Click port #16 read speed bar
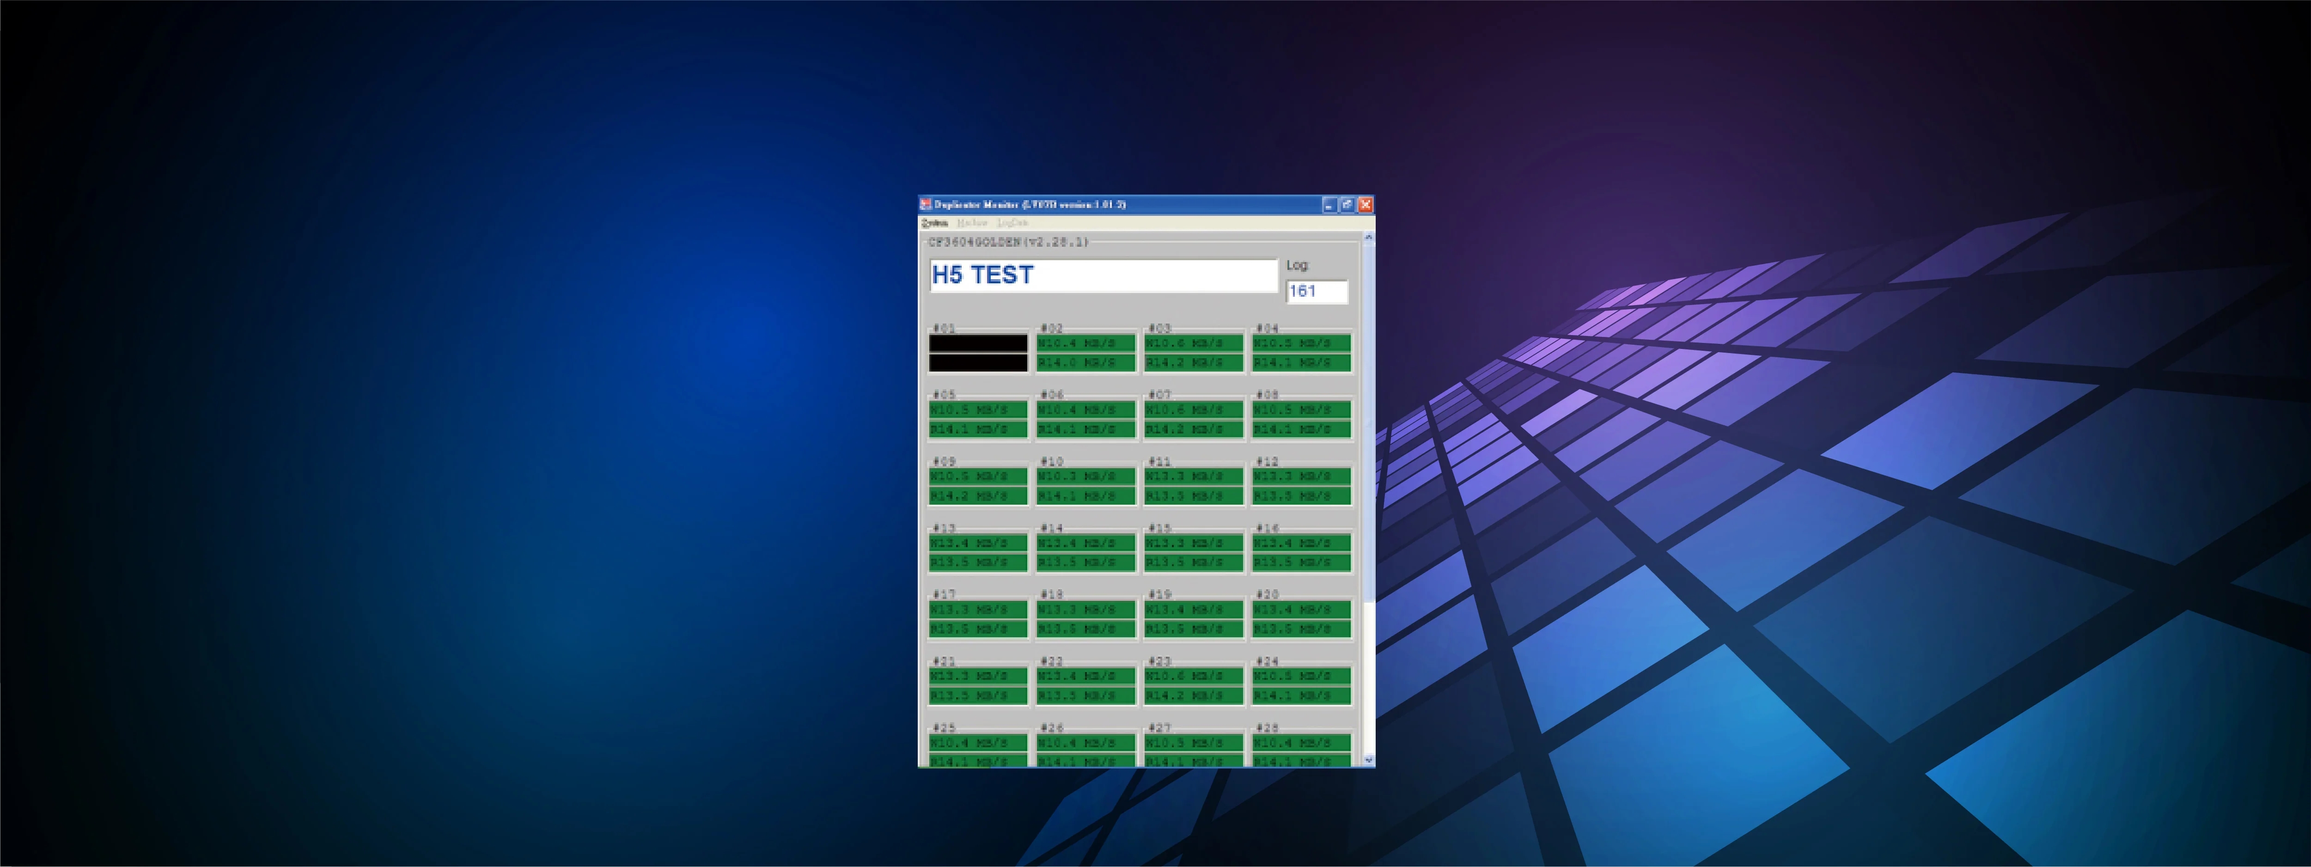Viewport: 2311px width, 867px height. click(1302, 563)
